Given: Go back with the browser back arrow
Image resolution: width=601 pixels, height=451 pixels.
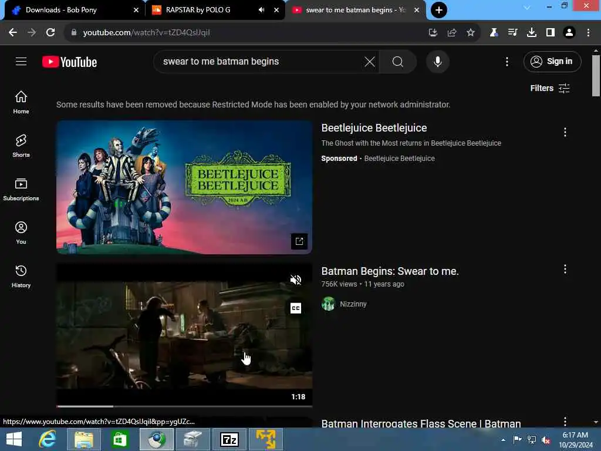Looking at the screenshot, I should pyautogui.click(x=13, y=33).
